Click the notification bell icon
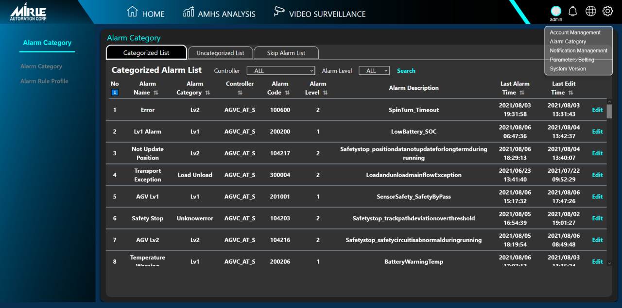 [x=573, y=11]
